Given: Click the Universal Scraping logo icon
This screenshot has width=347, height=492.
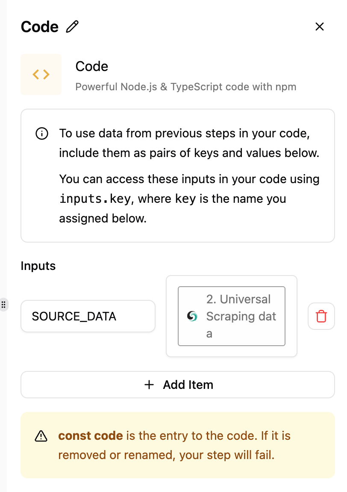Looking at the screenshot, I should pyautogui.click(x=192, y=317).
